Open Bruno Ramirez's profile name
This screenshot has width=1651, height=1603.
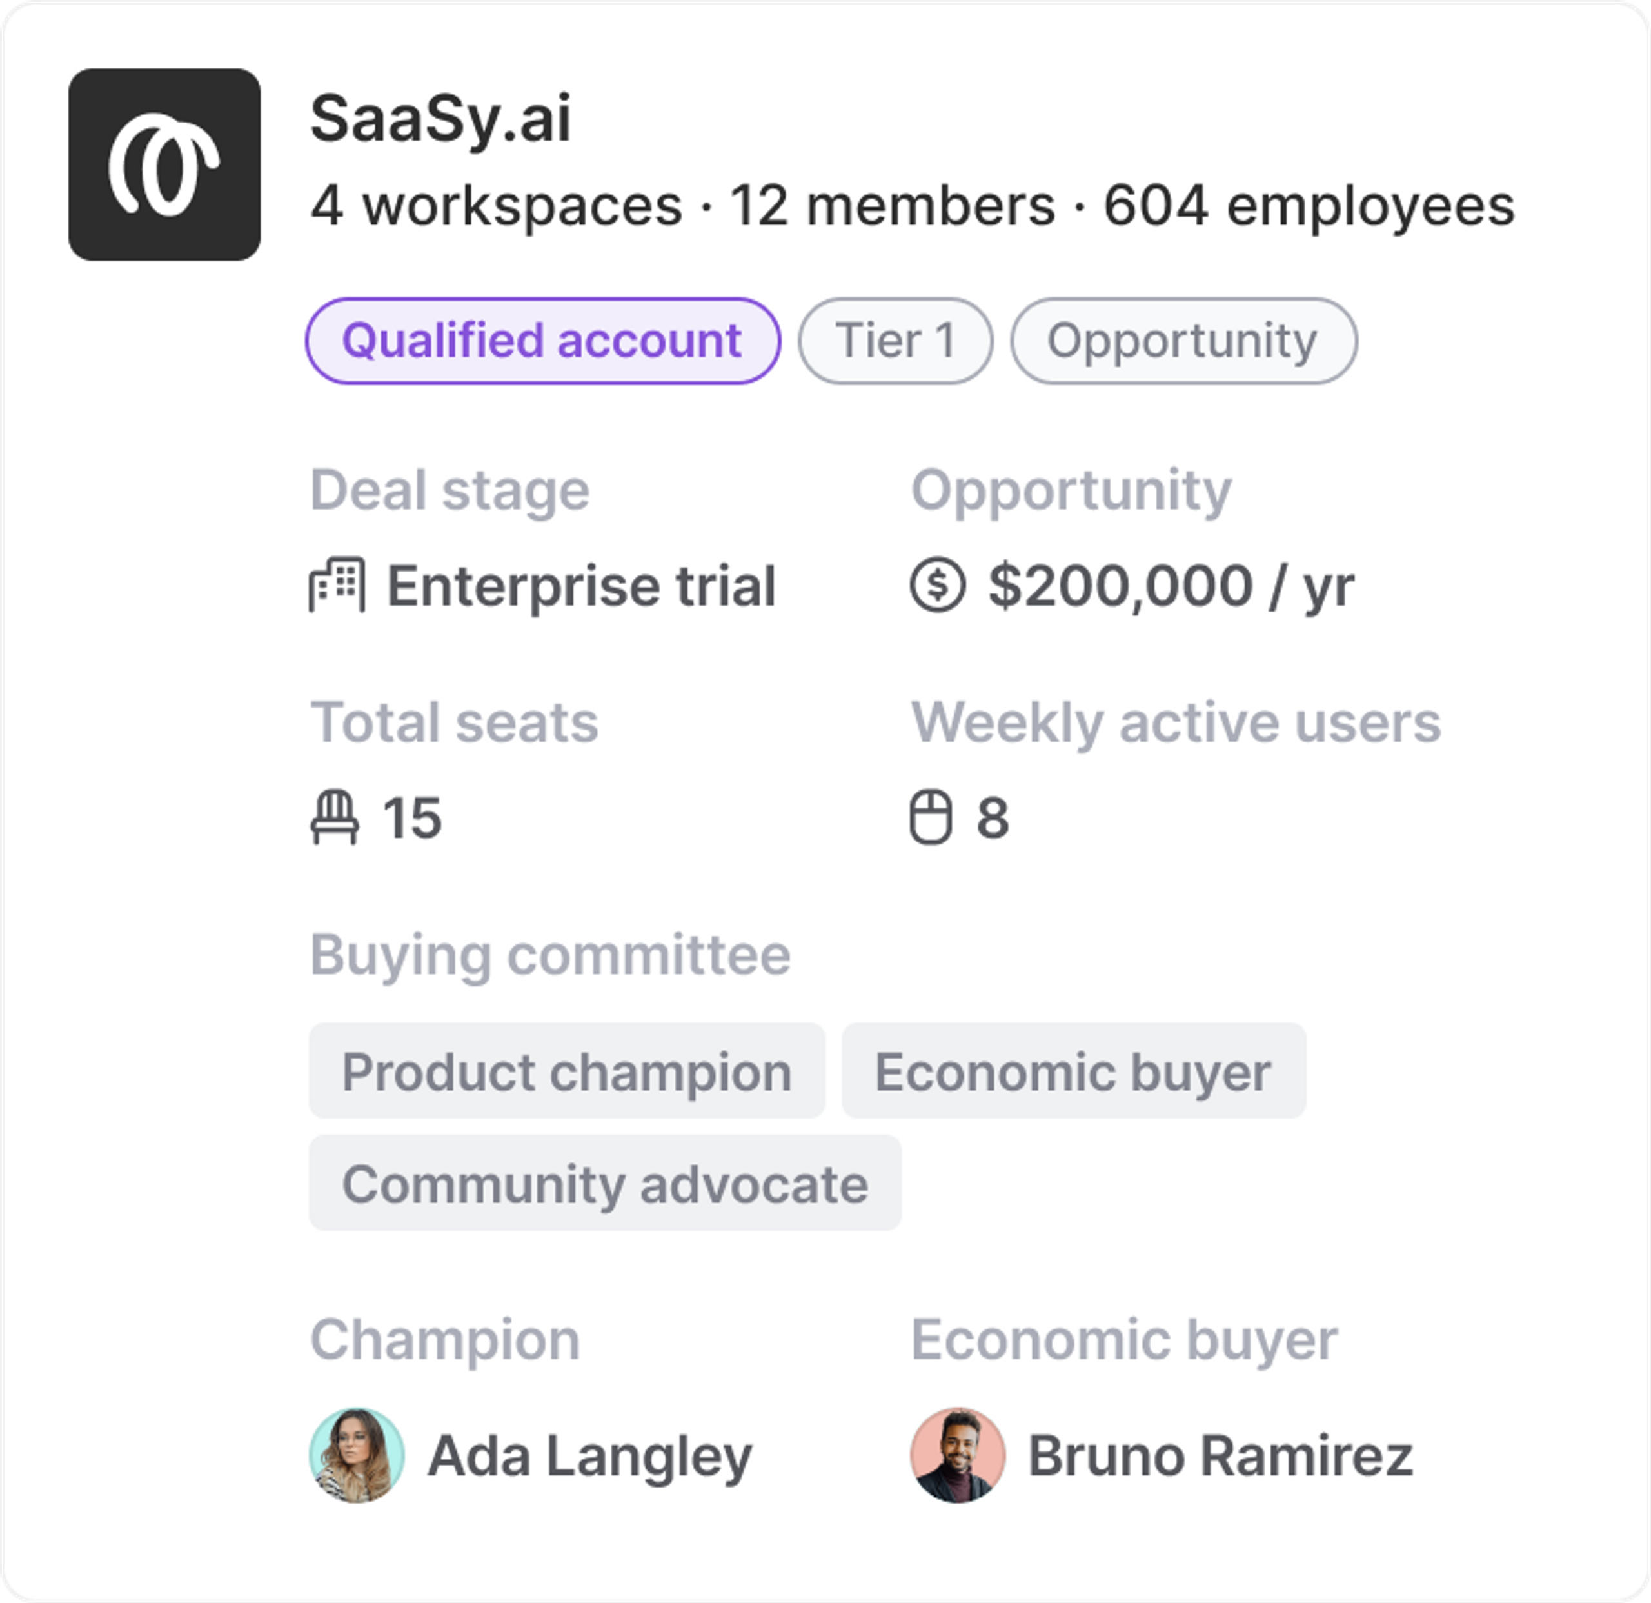click(x=1220, y=1455)
